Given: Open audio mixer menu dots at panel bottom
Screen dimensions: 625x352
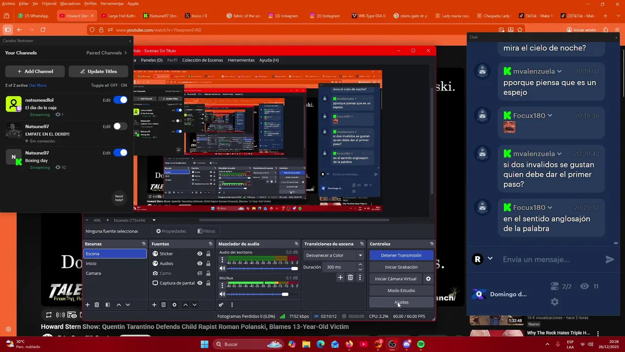Looking at the screenshot, I should (x=232, y=305).
